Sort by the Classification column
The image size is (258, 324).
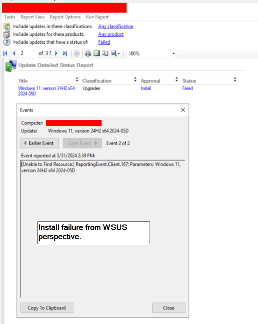[135, 79]
